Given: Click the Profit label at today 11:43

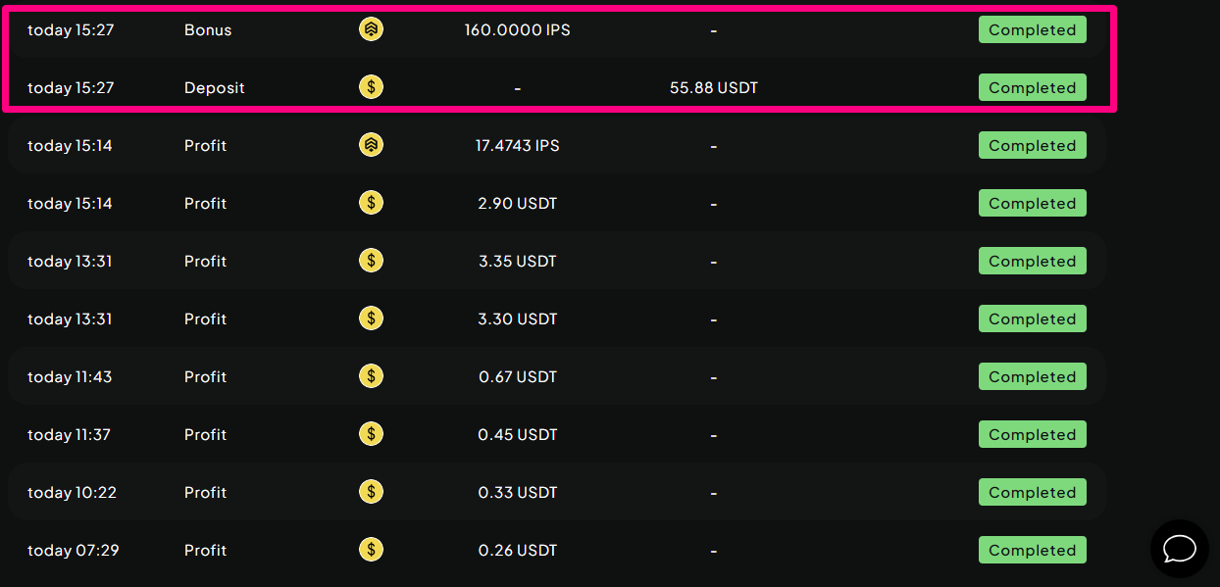Looking at the screenshot, I should 205,376.
